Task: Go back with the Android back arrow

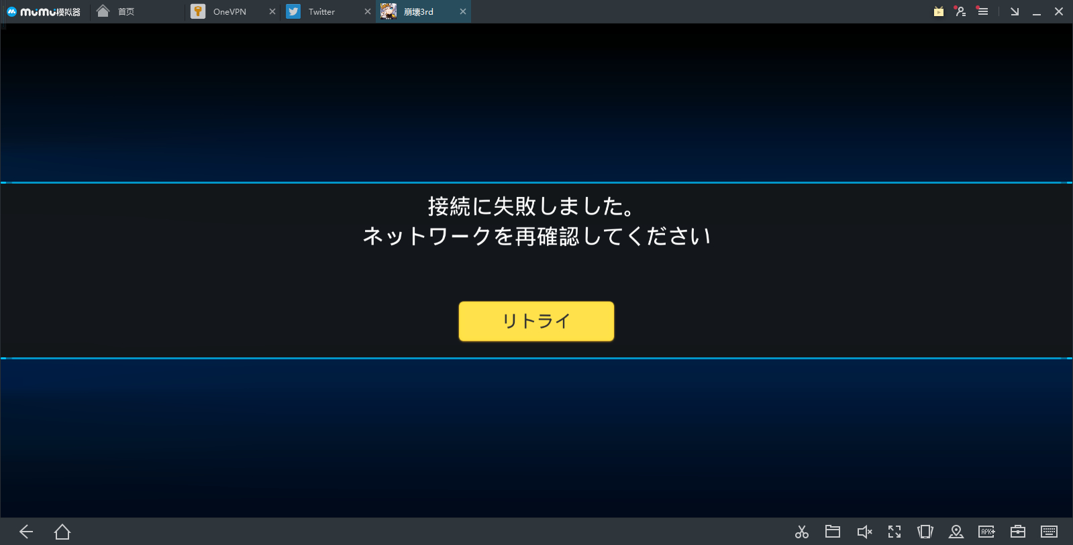Action: [x=26, y=532]
